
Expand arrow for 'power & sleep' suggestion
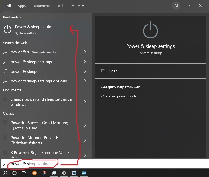click(85, 71)
